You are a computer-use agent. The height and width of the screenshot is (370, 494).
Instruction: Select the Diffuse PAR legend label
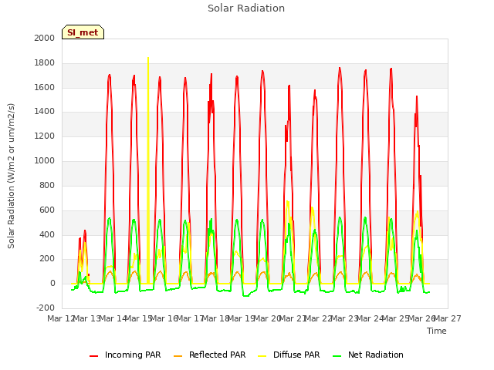296,355
